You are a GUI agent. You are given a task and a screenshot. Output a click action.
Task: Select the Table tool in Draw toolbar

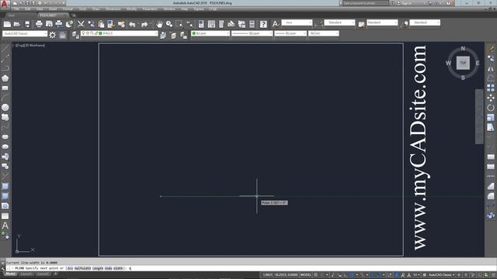pos(5,216)
